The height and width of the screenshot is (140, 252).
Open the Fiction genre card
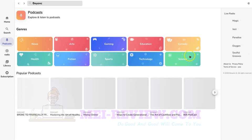click(x=72, y=59)
